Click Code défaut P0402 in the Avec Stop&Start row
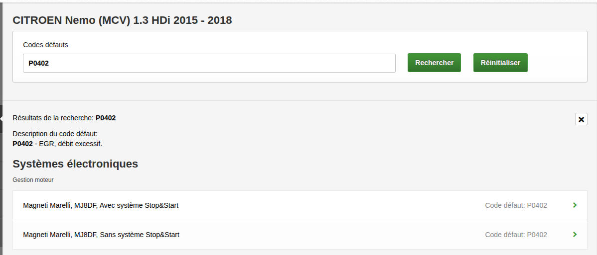This screenshot has width=597, height=255. coord(516,205)
